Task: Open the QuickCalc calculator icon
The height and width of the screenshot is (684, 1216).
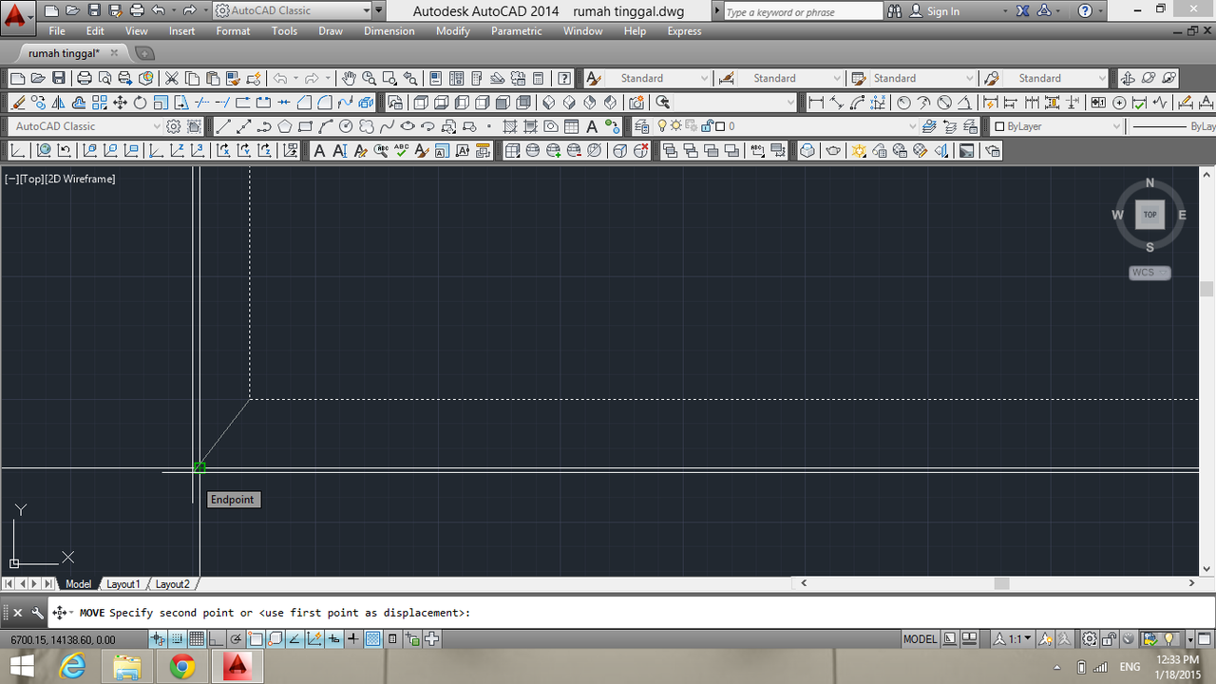Action: point(538,78)
